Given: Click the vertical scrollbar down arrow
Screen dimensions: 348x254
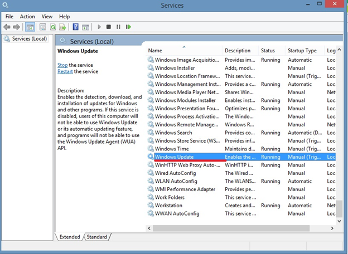Looking at the screenshot, I should point(339,221).
